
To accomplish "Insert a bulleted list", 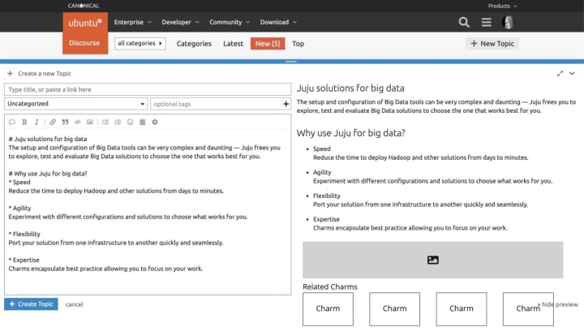I will (x=105, y=123).
